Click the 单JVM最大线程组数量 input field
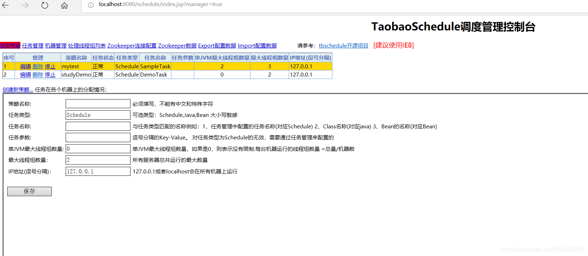The width and height of the screenshot is (588, 256). (98, 149)
